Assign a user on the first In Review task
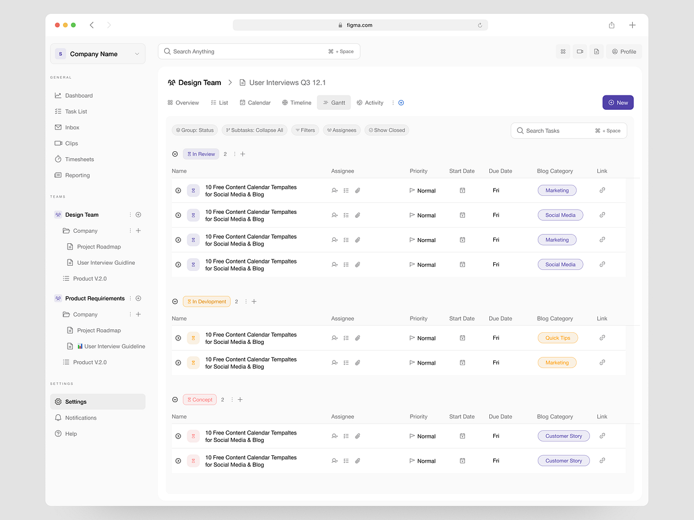The height and width of the screenshot is (520, 694). [334, 190]
